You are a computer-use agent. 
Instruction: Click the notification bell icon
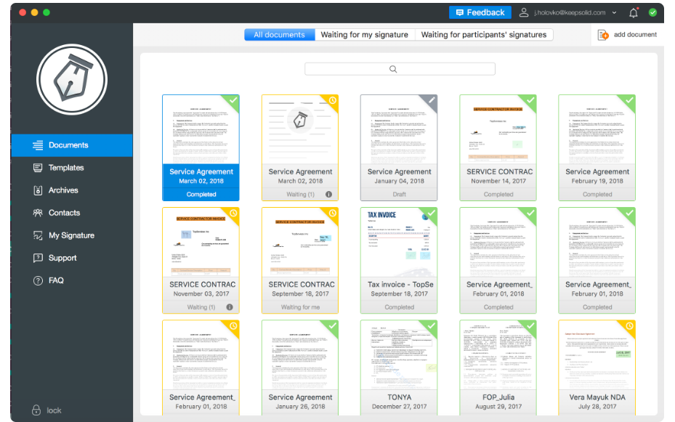(x=634, y=13)
